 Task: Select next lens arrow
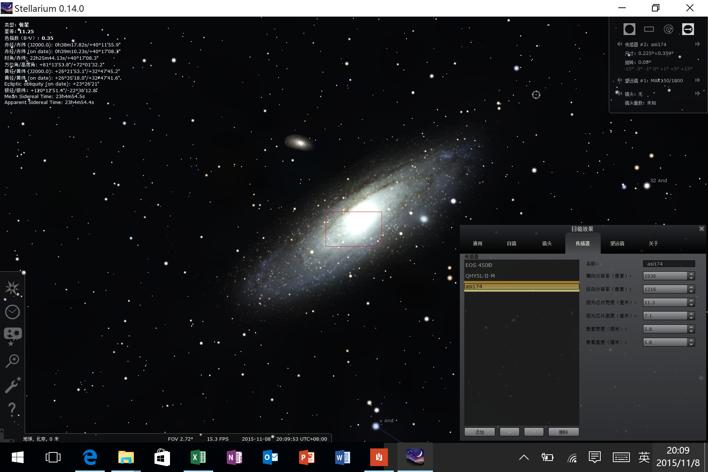pyautogui.click(x=698, y=94)
